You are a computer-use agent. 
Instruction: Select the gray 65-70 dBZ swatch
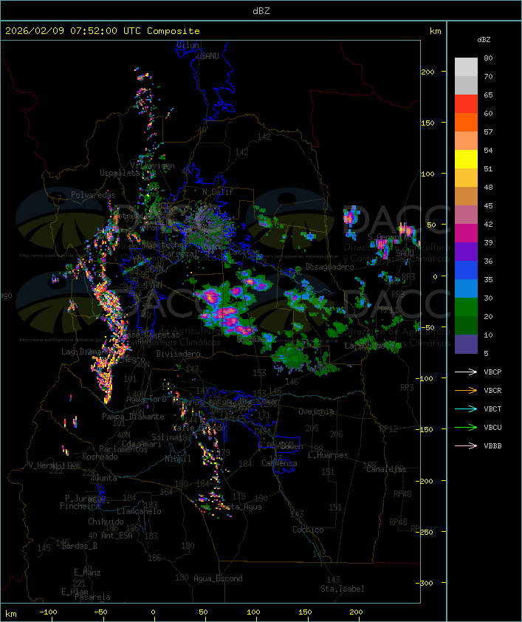466,85
